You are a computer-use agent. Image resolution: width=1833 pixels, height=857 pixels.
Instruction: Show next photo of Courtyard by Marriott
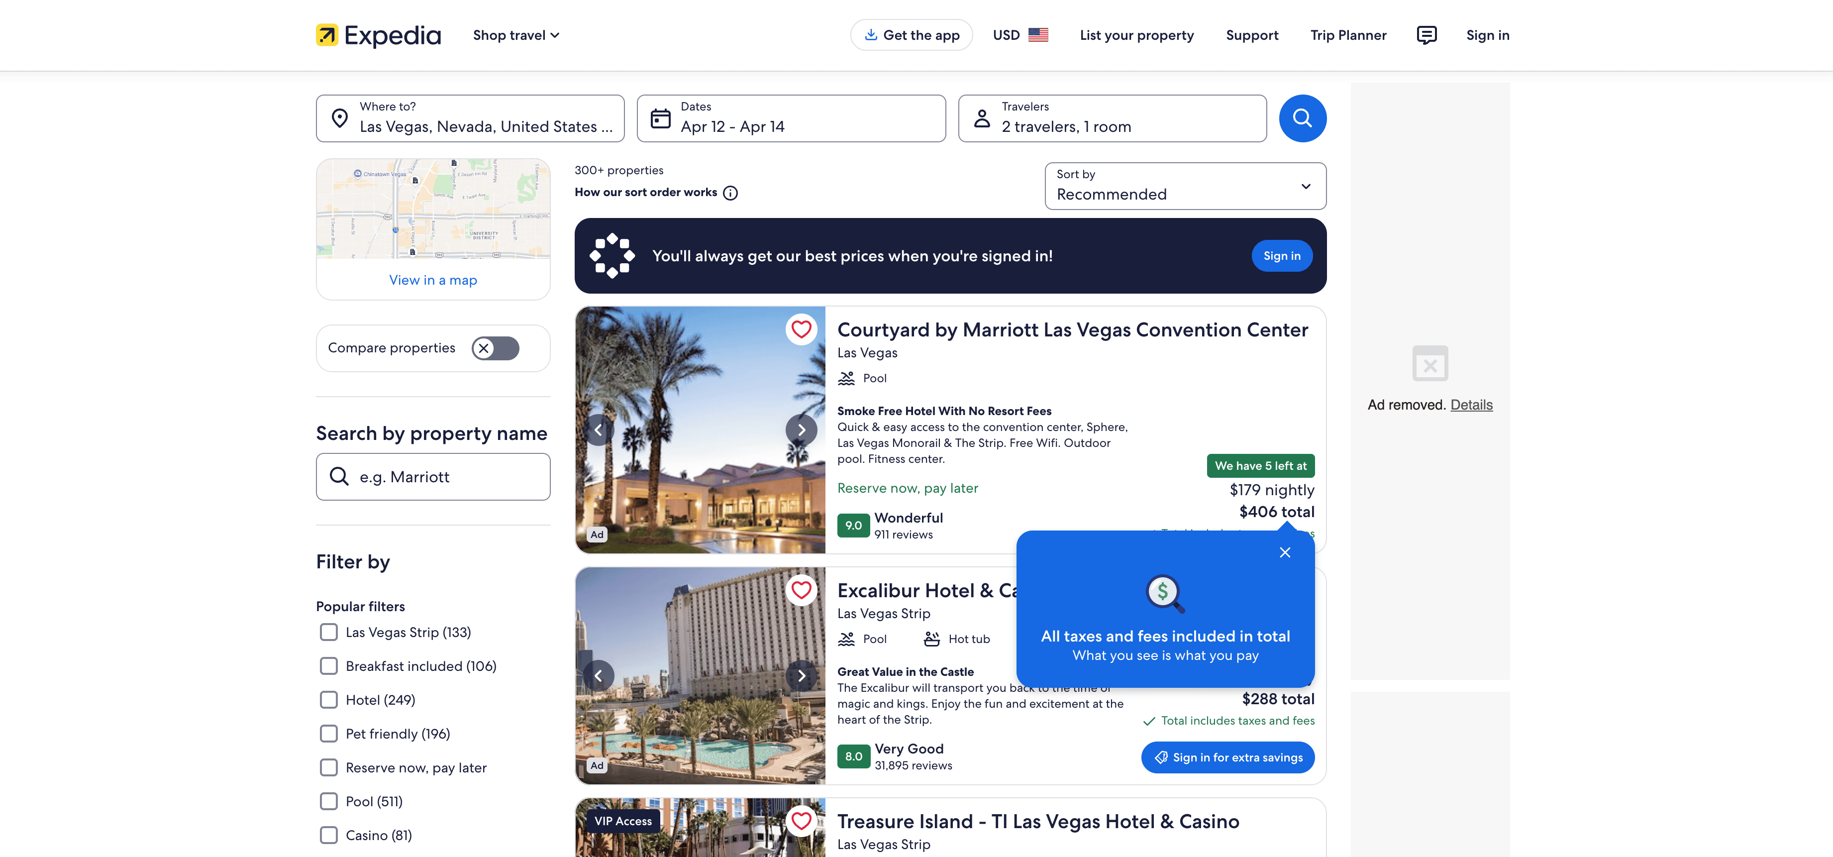801,430
